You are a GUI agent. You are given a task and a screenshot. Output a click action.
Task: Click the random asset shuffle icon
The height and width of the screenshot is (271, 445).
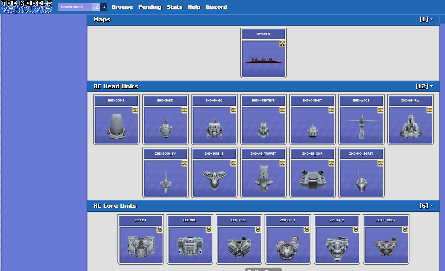[x=96, y=7]
